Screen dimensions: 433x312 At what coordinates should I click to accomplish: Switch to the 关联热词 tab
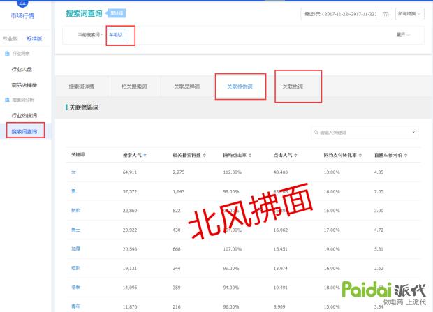[x=293, y=87]
